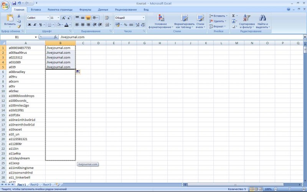
Task: Switch to sheet Лист2
Action: tap(34, 185)
